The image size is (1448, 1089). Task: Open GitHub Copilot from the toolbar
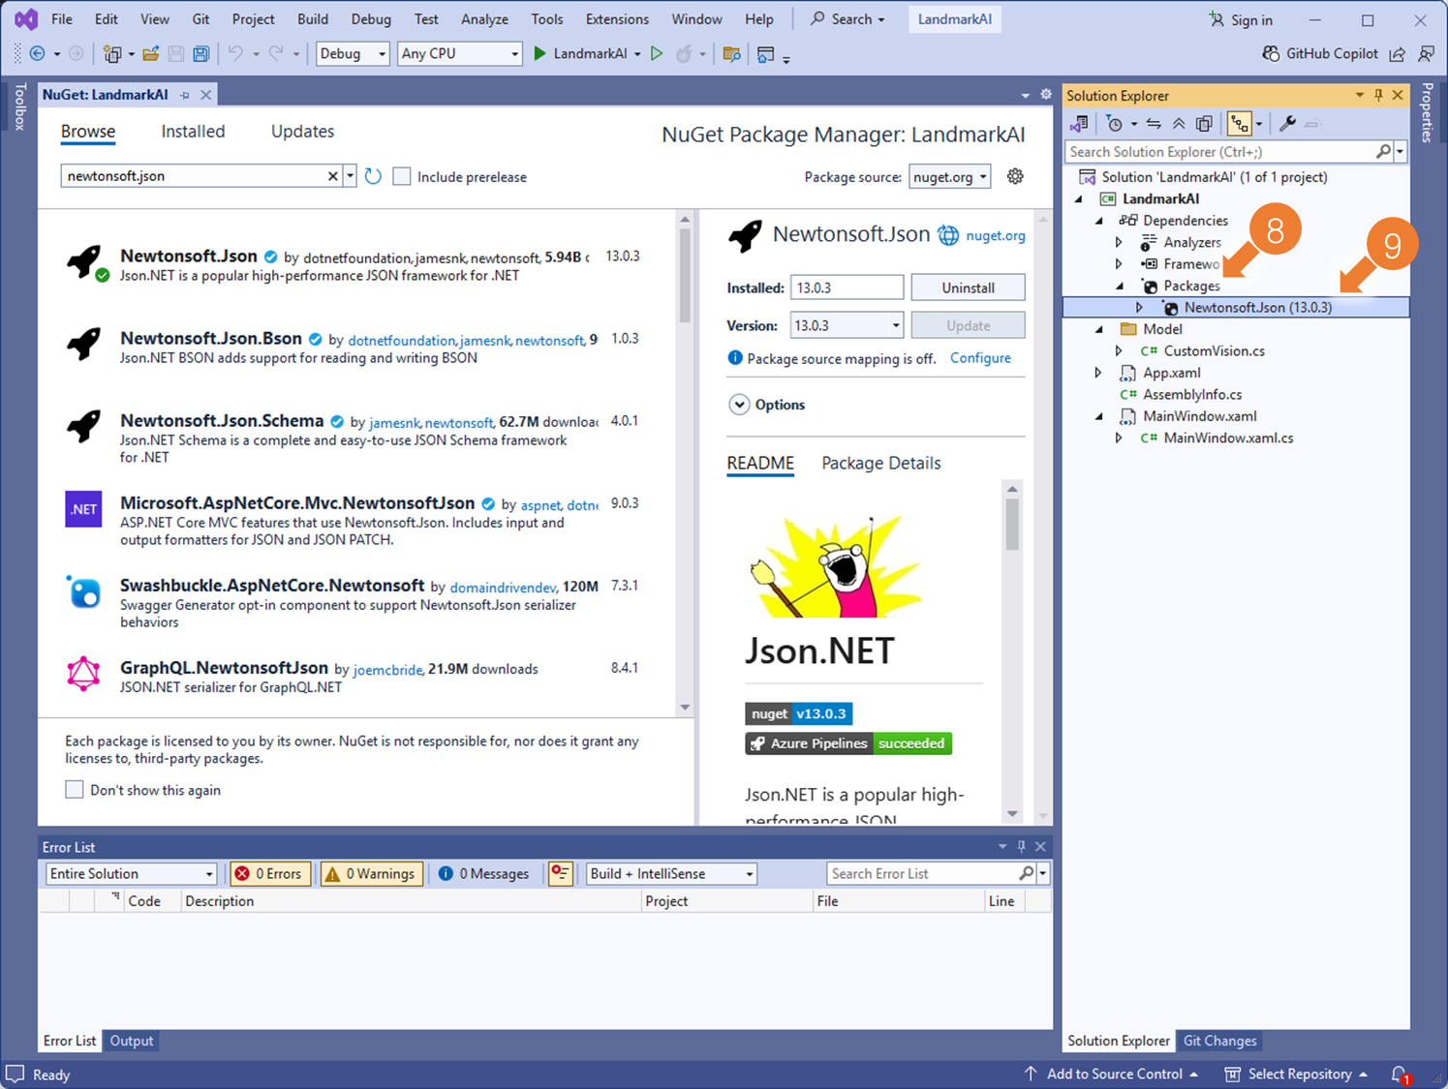pos(1320,54)
